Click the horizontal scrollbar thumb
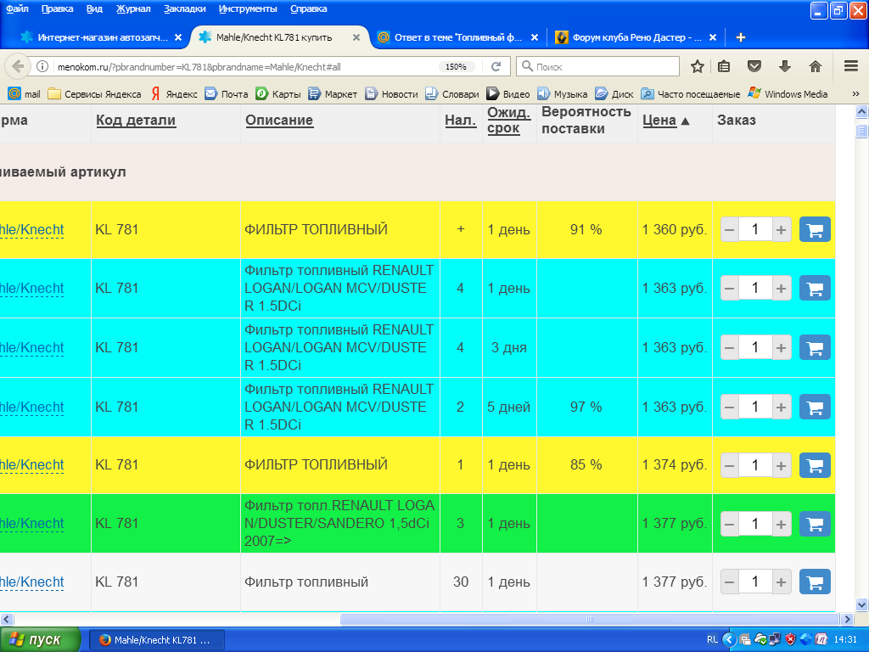The width and height of the screenshot is (869, 652). point(589,619)
